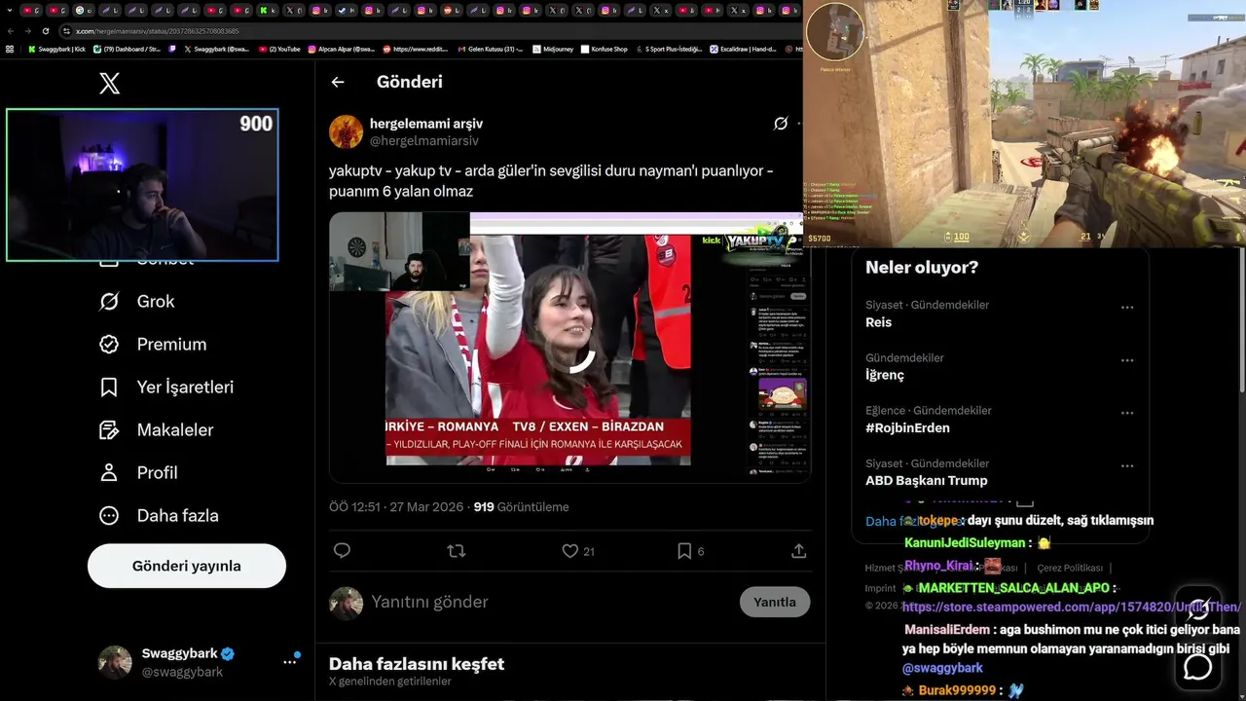The width and height of the screenshot is (1246, 701).
Task: Open the Reddit bookmark
Action: 416,49
